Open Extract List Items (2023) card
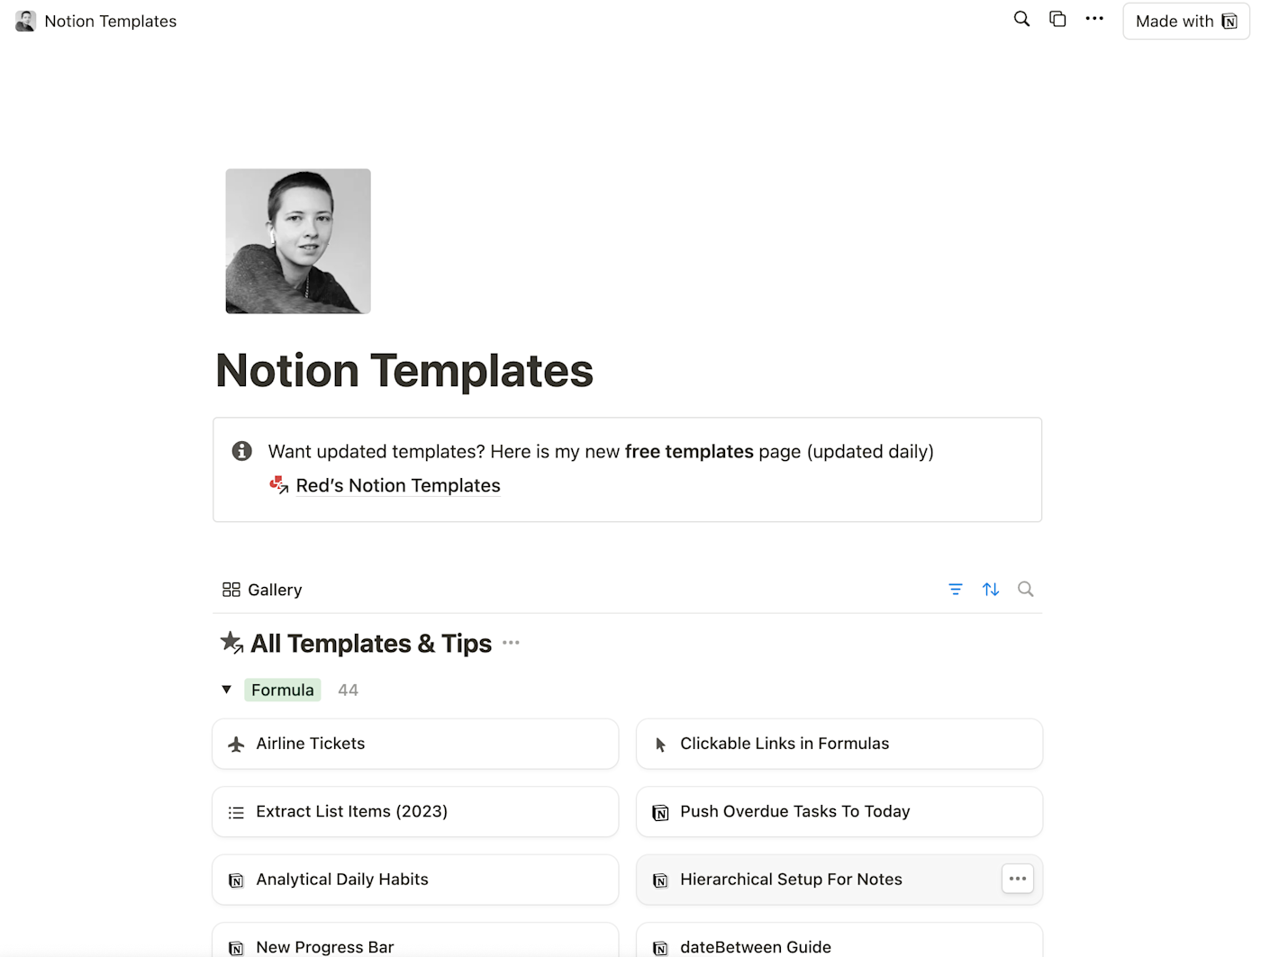The width and height of the screenshot is (1261, 957). coord(415,812)
